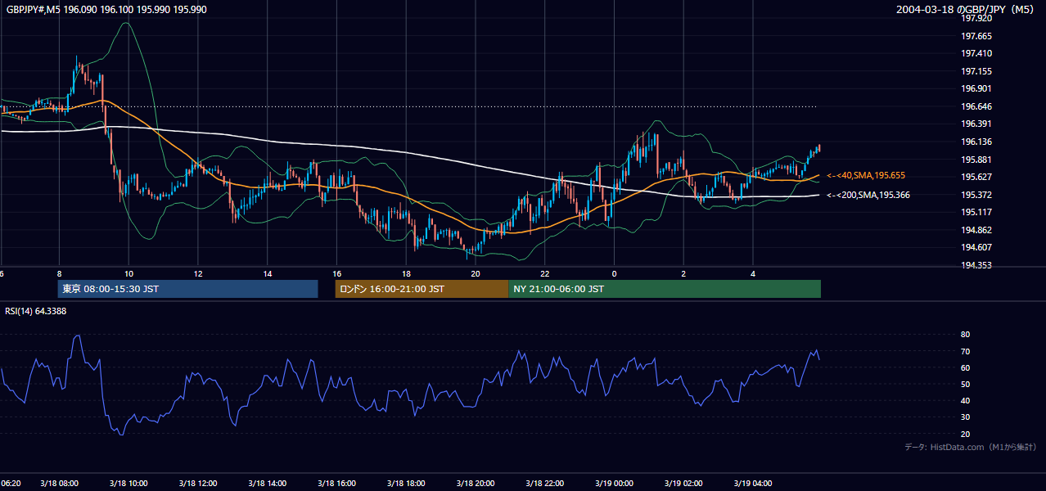Click price level 196.901 on the axis
1046x491 pixels.
tap(976, 88)
